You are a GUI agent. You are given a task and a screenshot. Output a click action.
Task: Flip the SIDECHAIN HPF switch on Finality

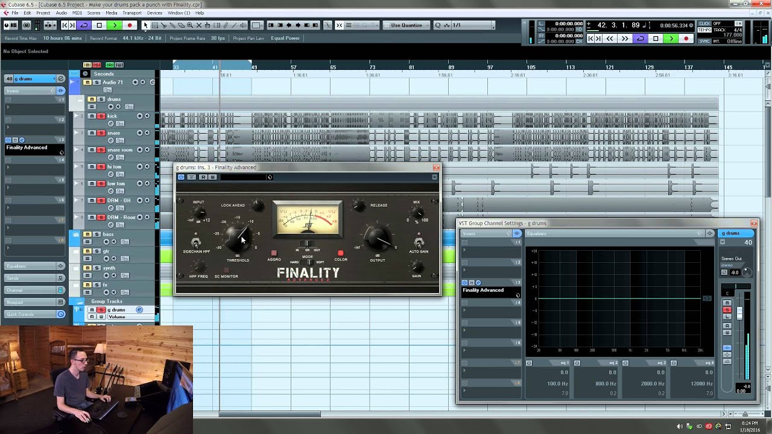tap(195, 243)
